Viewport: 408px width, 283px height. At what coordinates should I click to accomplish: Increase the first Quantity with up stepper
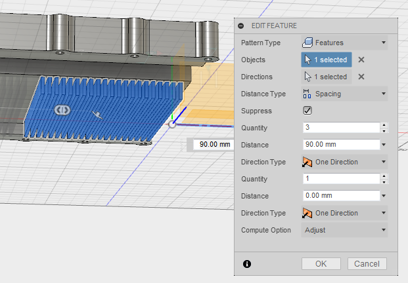click(x=384, y=125)
